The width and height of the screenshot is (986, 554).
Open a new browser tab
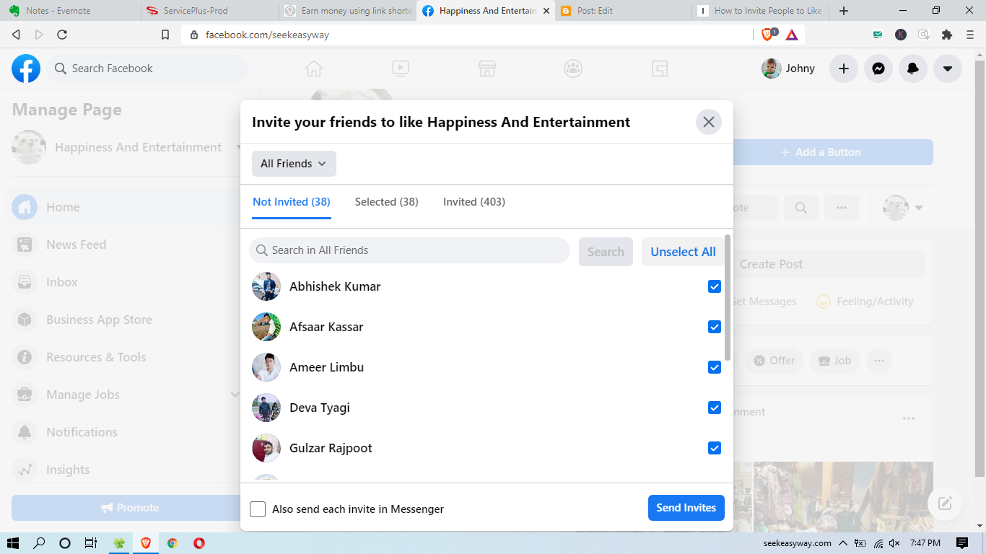pyautogui.click(x=844, y=11)
